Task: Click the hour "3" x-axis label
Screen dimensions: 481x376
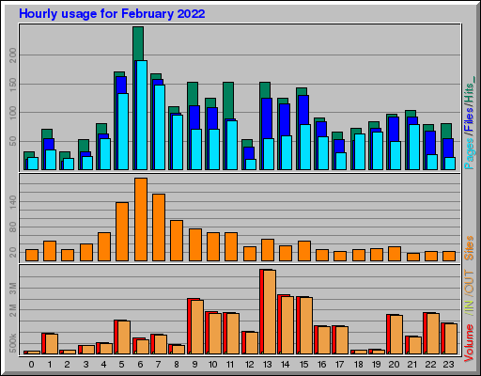Action: pos(85,364)
